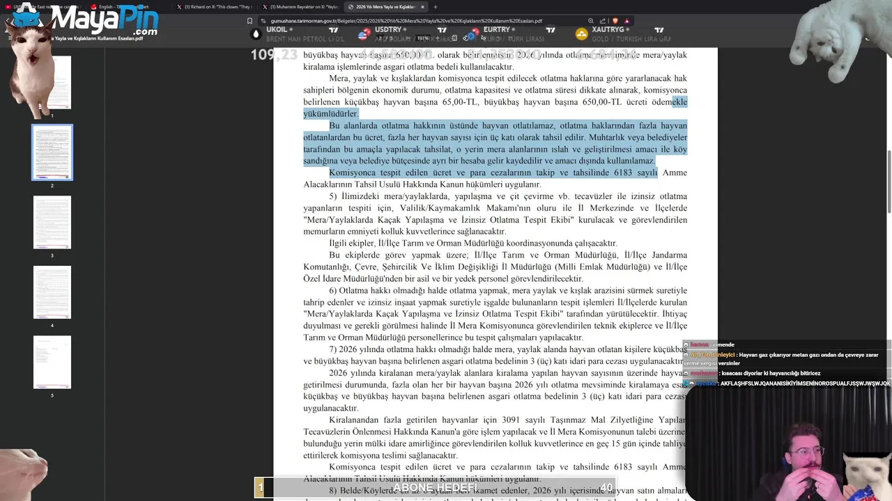
Task: Click the line 'İlgili ekipler, İl/İlçe Tarım'
Action: [x=473, y=243]
